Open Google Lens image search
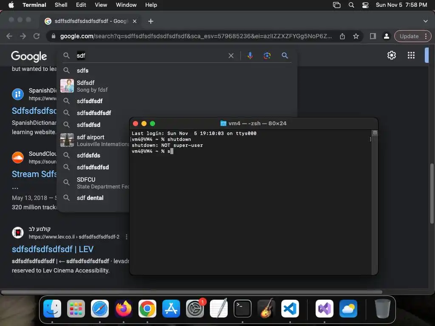 point(267,56)
